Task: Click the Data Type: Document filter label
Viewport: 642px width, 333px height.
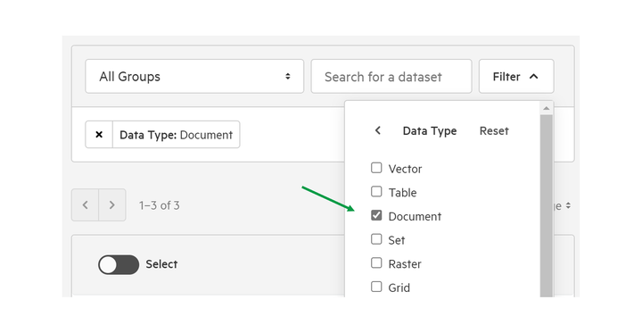Action: [x=176, y=135]
